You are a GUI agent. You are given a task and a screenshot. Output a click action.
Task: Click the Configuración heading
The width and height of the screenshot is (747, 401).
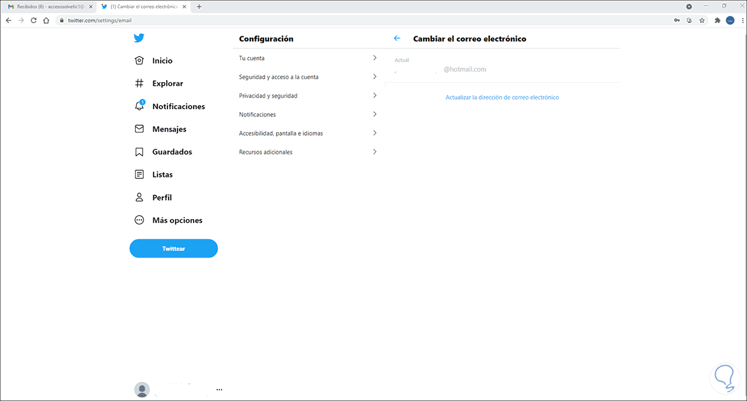click(266, 39)
